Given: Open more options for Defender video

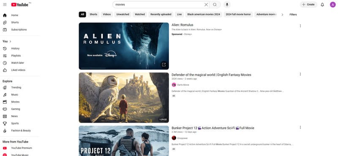Looking at the screenshot, I should [x=300, y=74].
